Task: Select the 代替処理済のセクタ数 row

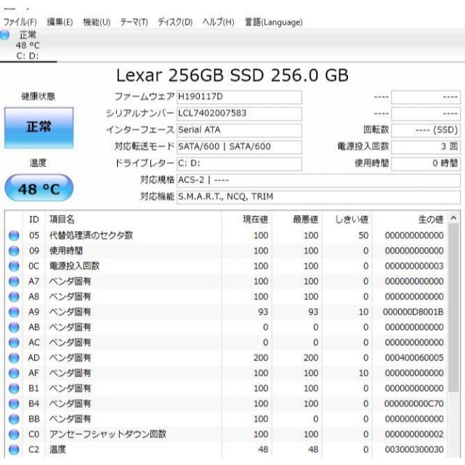Action: [227, 235]
